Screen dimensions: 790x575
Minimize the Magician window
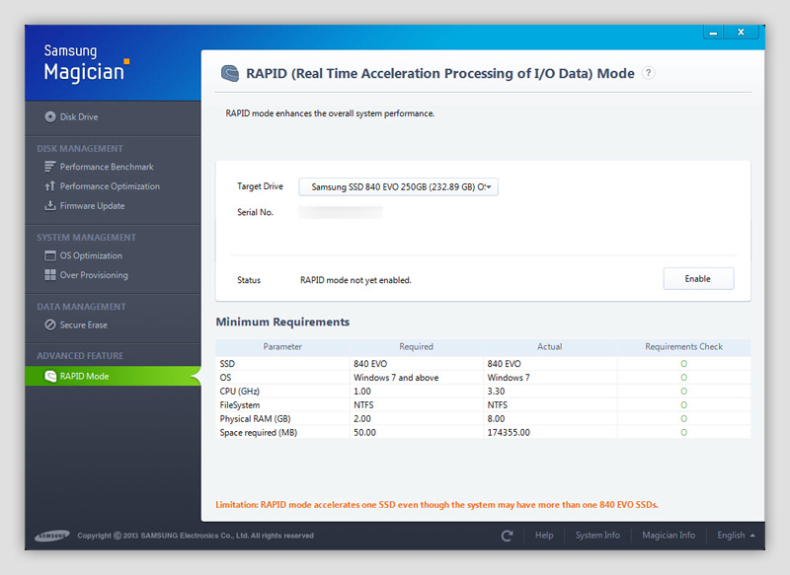713,33
